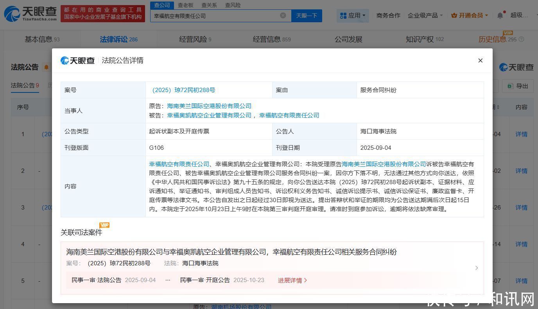The image size is (538, 309).
Task: Open the 经营信息 tab
Action: coord(272,39)
